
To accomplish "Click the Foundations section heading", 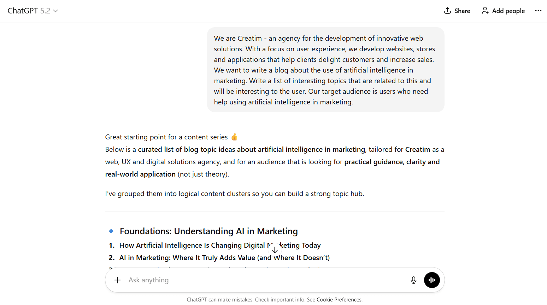I will (208, 231).
